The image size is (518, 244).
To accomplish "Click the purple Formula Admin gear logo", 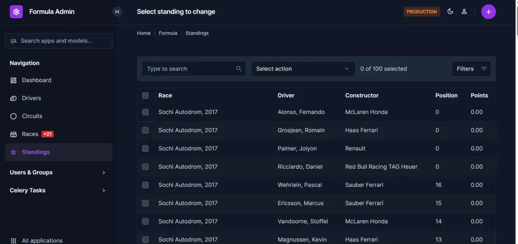I will (16, 12).
